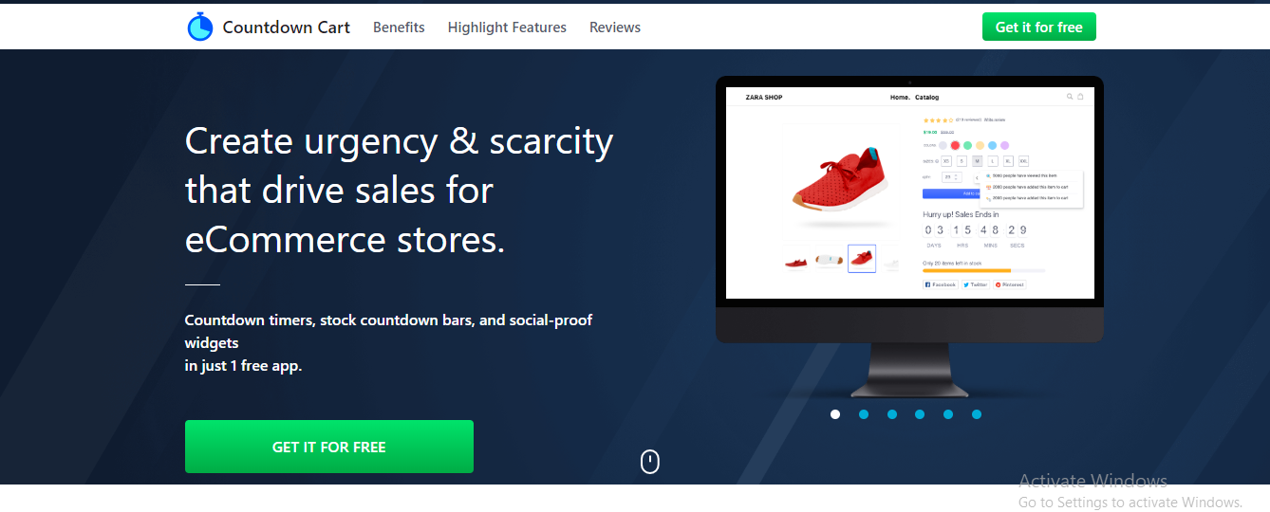Viewport: 1270px width, 512px height.
Task: Click the large GET IT FOR FREE button
Action: tap(329, 447)
